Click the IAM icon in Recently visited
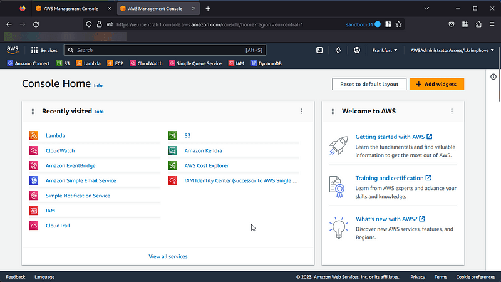This screenshot has height=282, width=501. tap(34, 211)
